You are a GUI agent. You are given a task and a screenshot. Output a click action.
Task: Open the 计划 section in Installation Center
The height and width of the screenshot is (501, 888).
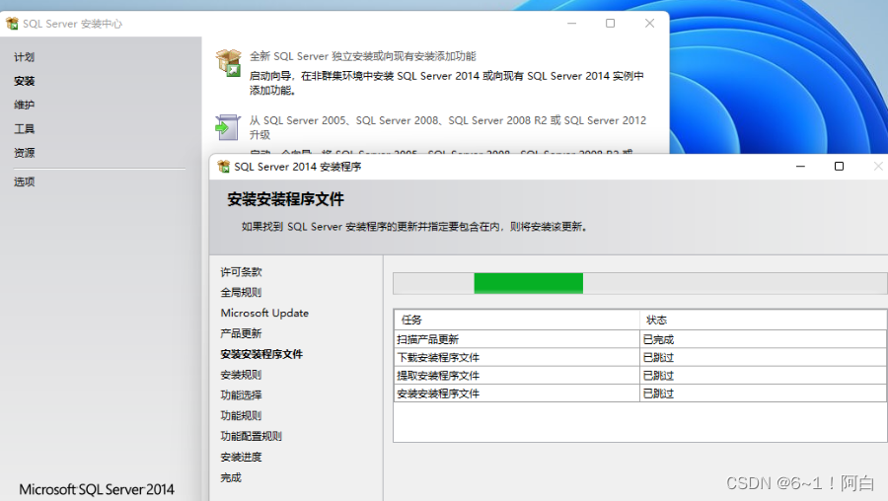(x=25, y=57)
